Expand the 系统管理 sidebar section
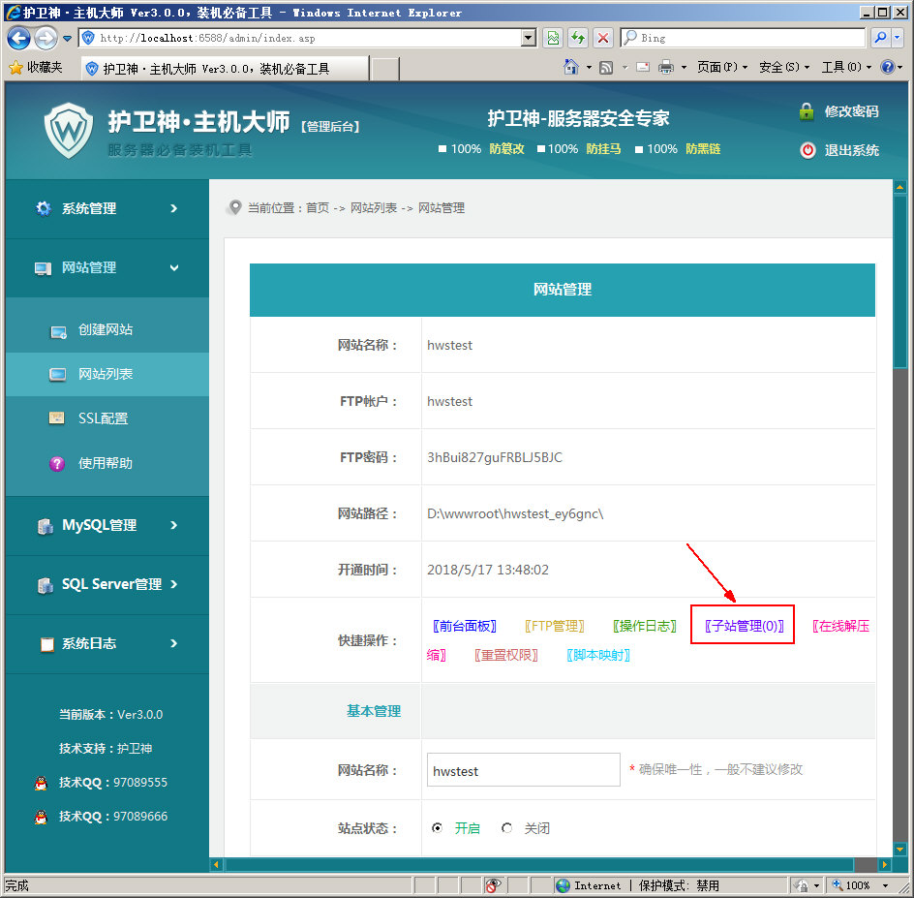The height and width of the screenshot is (898, 914). [x=107, y=209]
